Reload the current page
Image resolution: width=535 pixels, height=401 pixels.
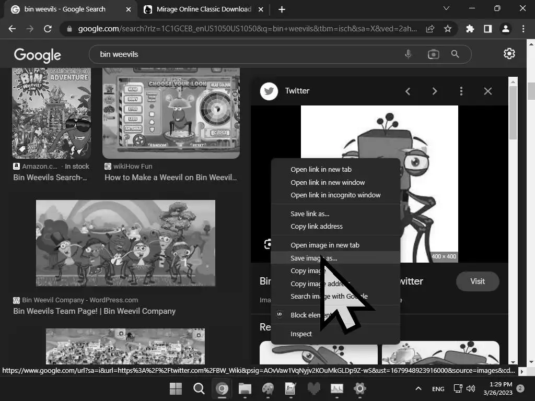pyautogui.click(x=48, y=29)
